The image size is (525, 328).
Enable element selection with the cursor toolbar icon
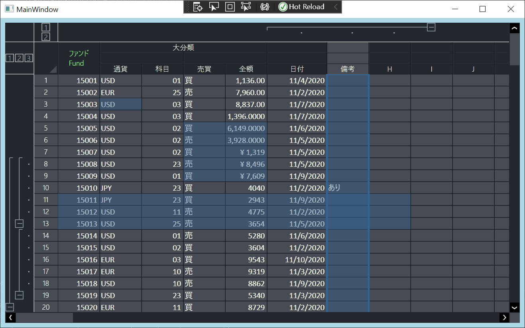pos(214,7)
